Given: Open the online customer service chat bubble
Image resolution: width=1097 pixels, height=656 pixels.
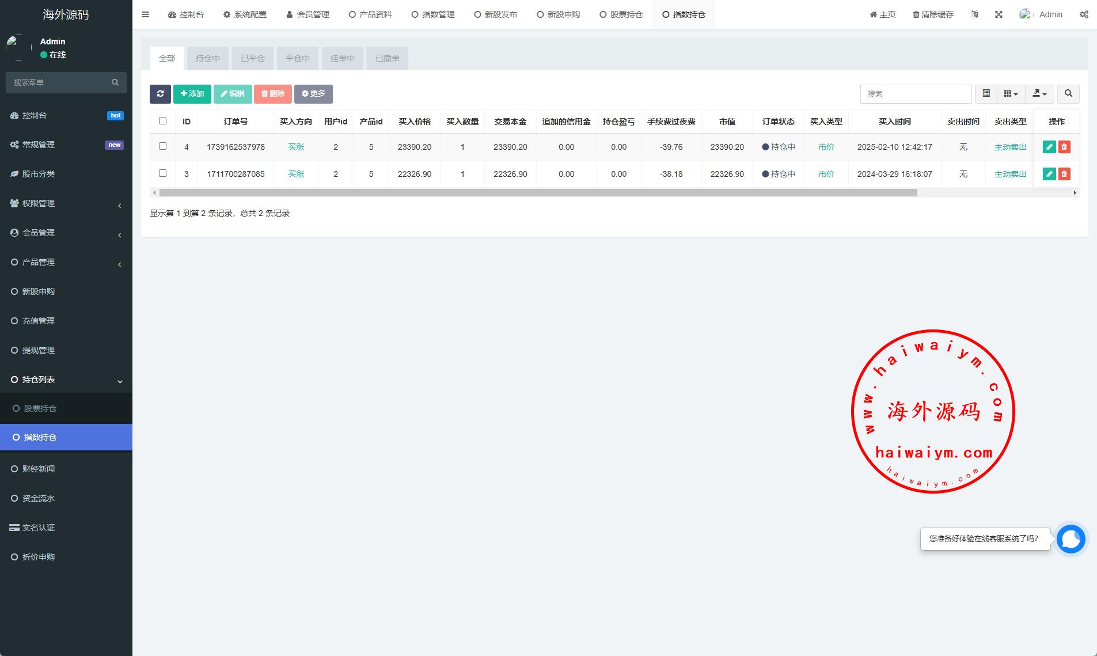Looking at the screenshot, I should click(x=1071, y=539).
